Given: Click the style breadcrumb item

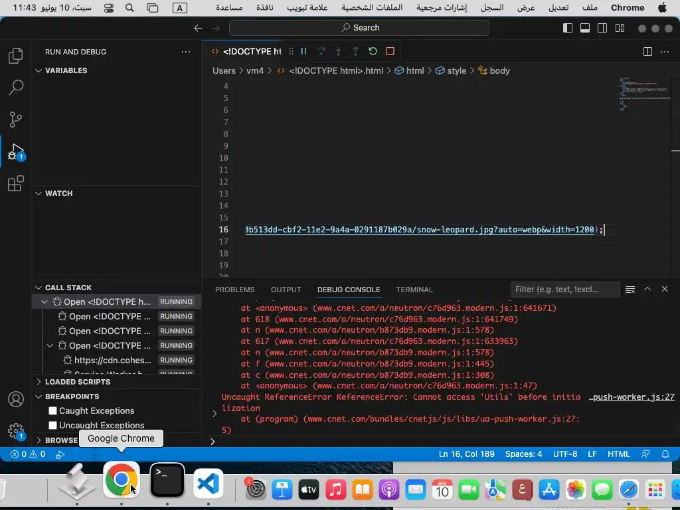Looking at the screenshot, I should [452, 70].
